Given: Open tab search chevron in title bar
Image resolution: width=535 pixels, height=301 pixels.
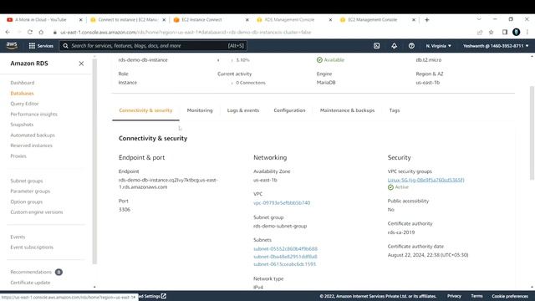Looking at the screenshot, I should pyautogui.click(x=479, y=19).
